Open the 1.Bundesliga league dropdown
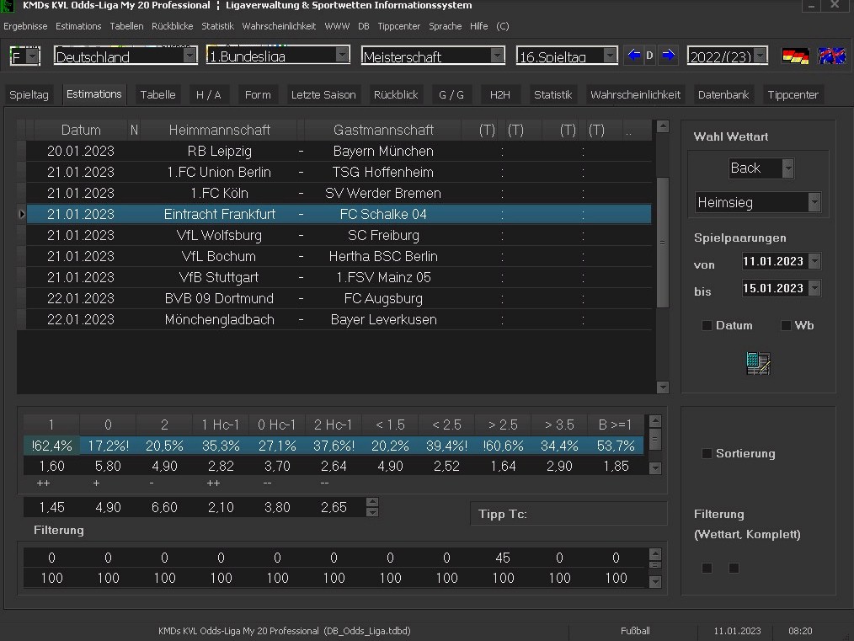 (342, 55)
